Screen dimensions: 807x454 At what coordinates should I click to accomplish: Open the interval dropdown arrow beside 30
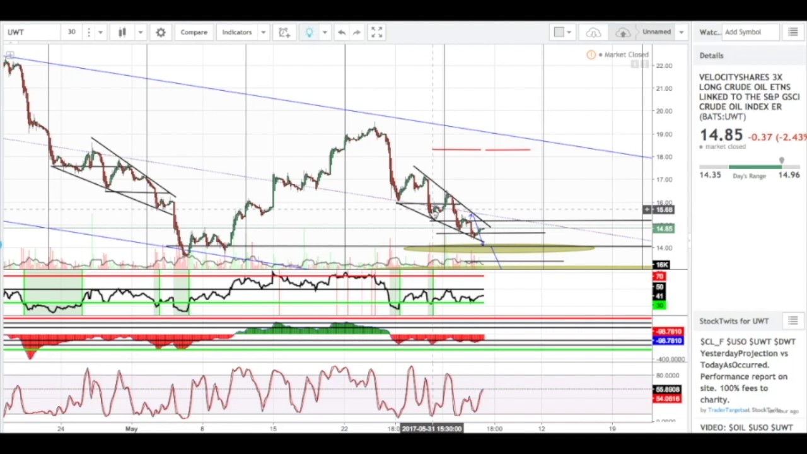pyautogui.click(x=100, y=32)
